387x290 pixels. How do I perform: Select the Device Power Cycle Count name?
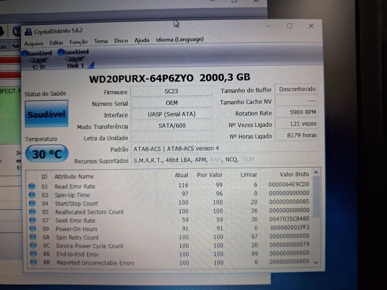pyautogui.click(x=90, y=246)
